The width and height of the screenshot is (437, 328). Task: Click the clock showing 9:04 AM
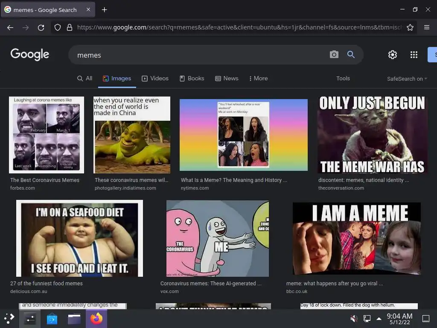click(x=399, y=316)
